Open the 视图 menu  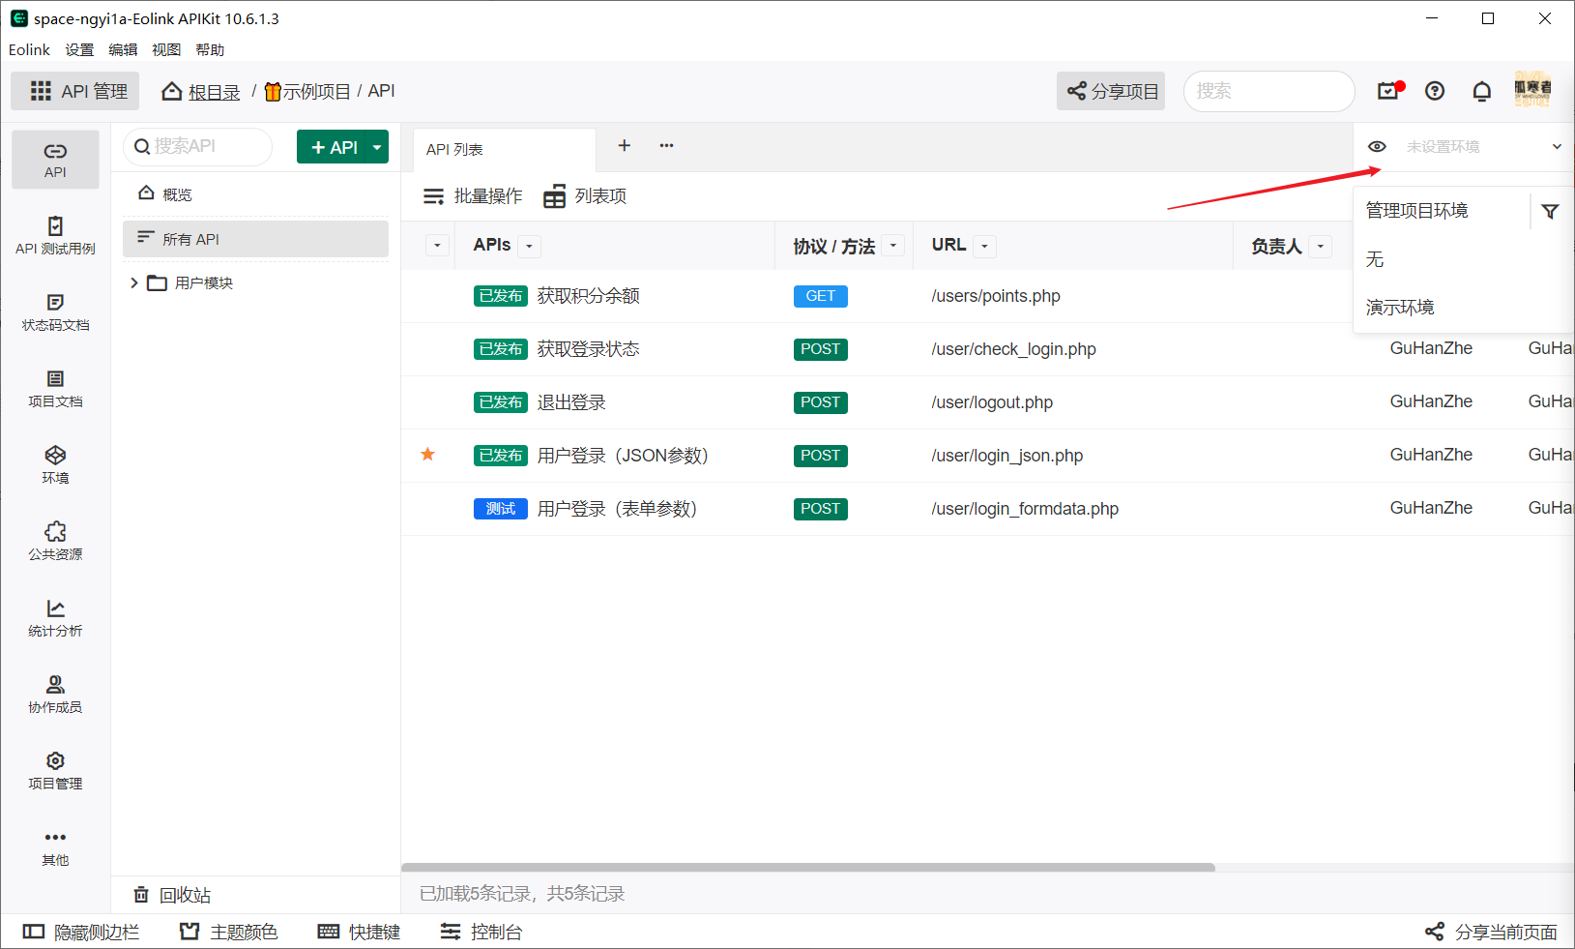point(166,50)
